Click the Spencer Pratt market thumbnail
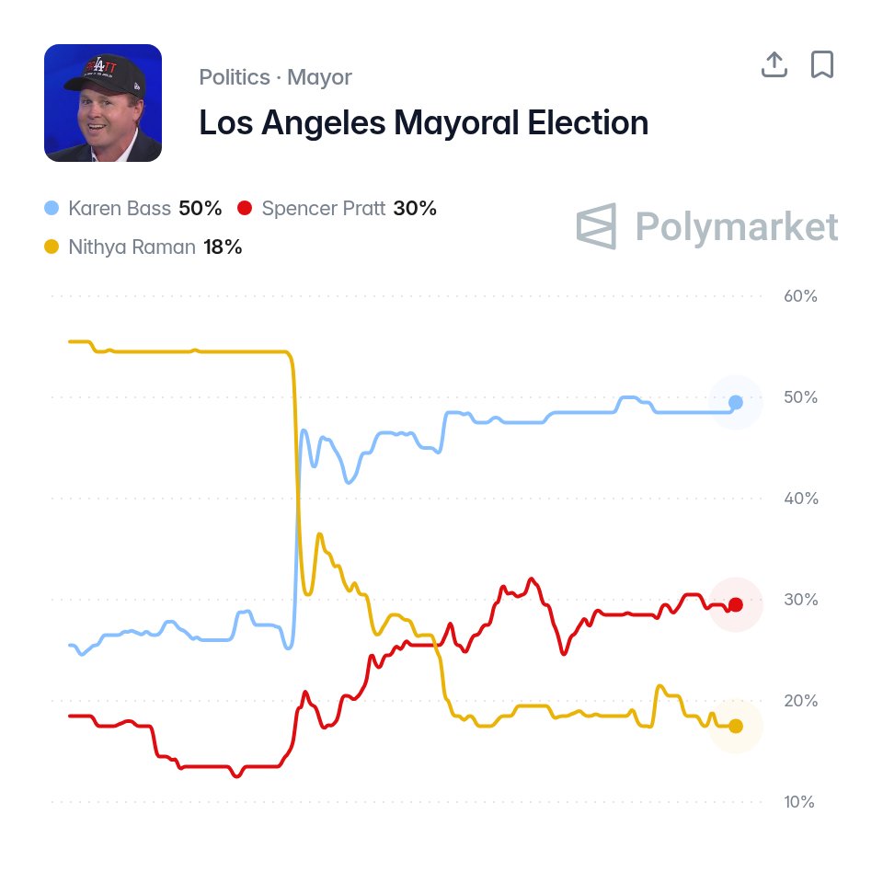 (x=103, y=103)
